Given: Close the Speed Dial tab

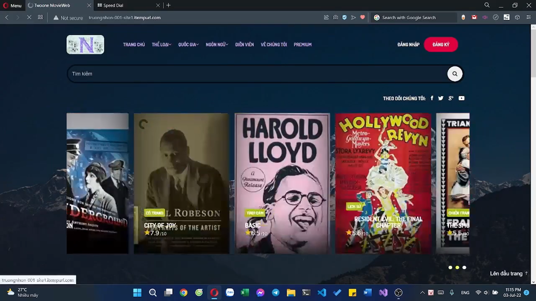Looking at the screenshot, I should click(158, 5).
